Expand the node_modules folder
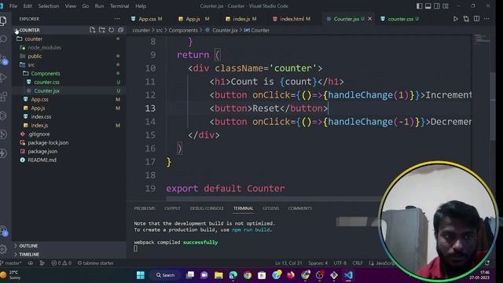This screenshot has height=283, width=503. click(x=44, y=47)
